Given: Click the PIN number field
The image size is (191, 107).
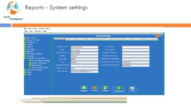Looking at the screenshot, I should [x=136, y=50].
